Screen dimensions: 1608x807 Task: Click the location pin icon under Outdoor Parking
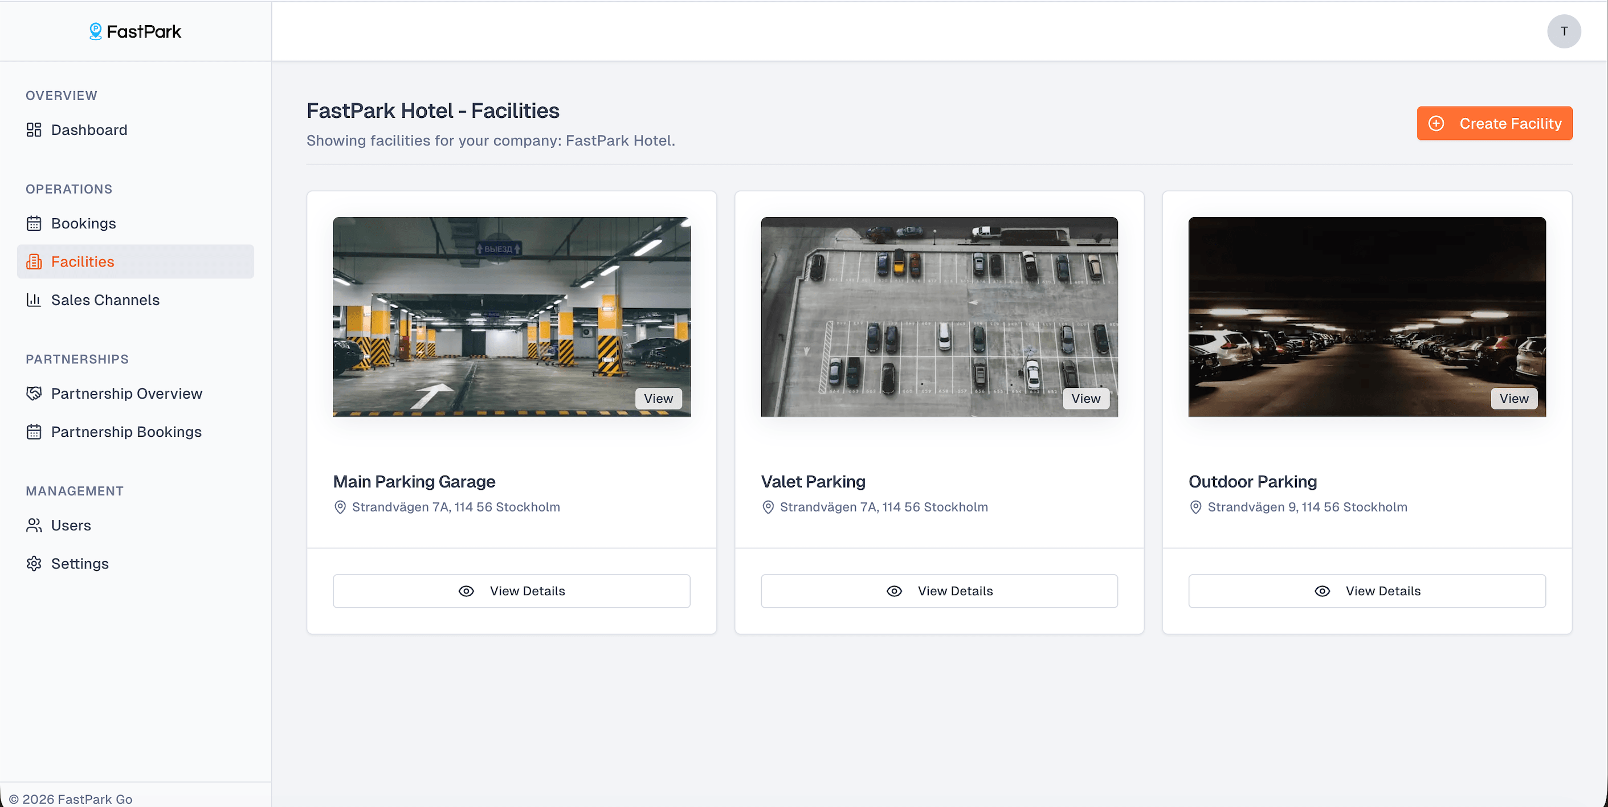pos(1195,507)
